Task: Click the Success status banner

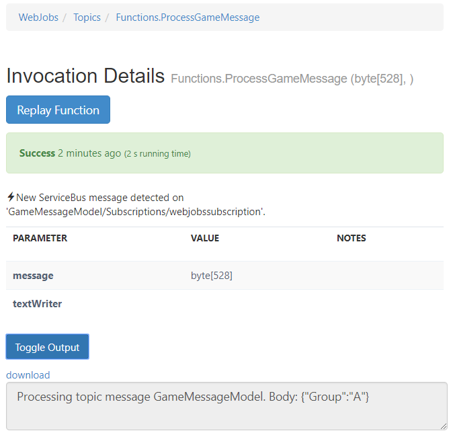Action: (224, 153)
